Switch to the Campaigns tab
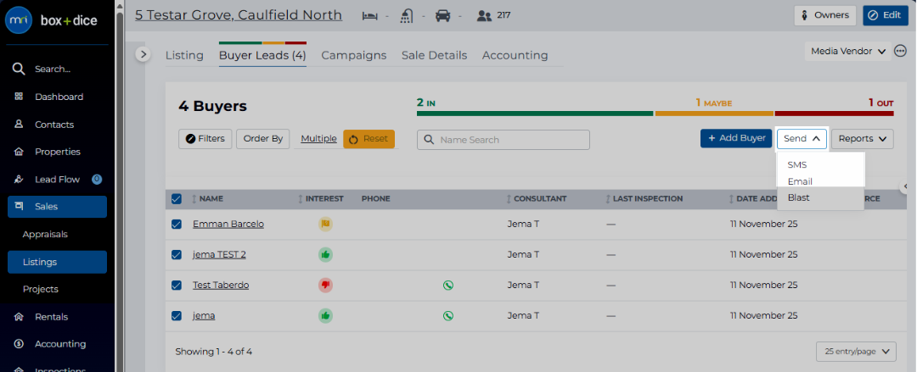The width and height of the screenshot is (917, 372). pyautogui.click(x=354, y=55)
